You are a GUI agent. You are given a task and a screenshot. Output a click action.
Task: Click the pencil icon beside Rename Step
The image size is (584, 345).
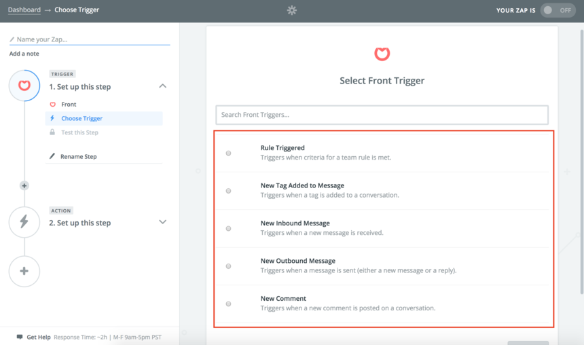(52, 156)
